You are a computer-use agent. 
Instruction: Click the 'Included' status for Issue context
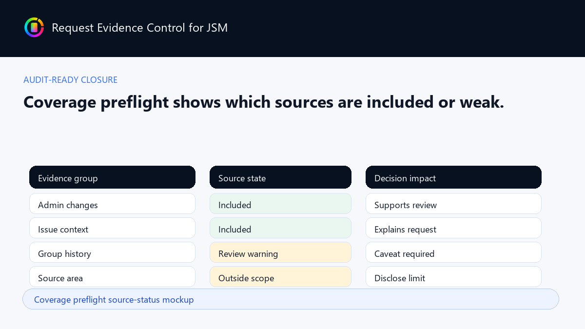click(x=280, y=228)
